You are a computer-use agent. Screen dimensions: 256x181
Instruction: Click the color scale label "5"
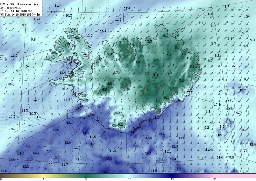tap(86, 179)
